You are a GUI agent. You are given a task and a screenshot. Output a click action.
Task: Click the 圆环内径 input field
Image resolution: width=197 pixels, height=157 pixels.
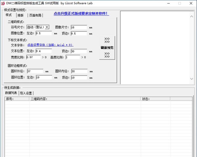point(79,71)
